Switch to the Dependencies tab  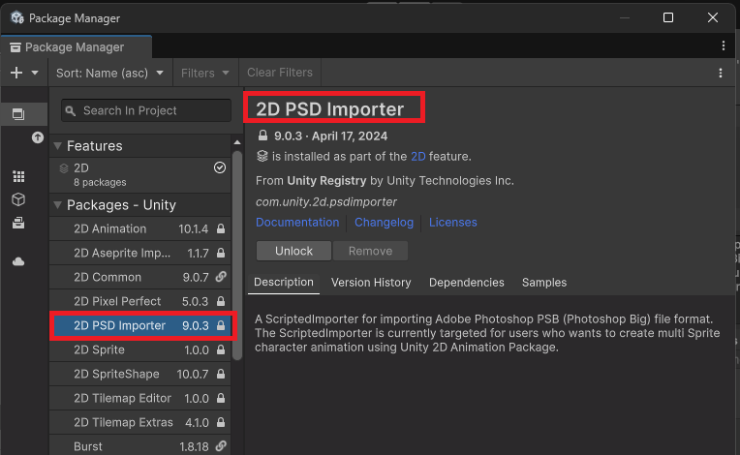tap(466, 283)
